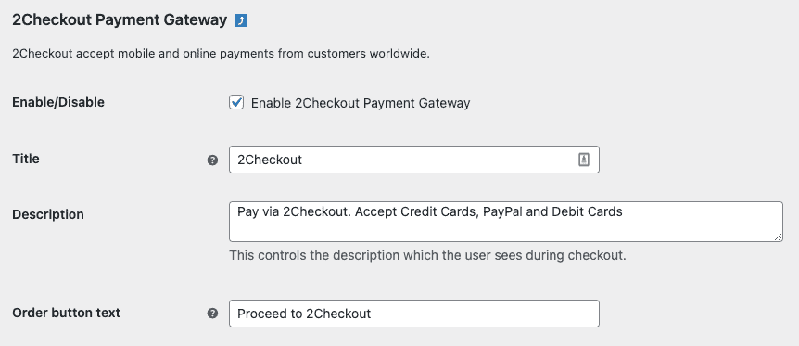The width and height of the screenshot is (799, 346).
Task: Click the Title row label
Action: 25,160
